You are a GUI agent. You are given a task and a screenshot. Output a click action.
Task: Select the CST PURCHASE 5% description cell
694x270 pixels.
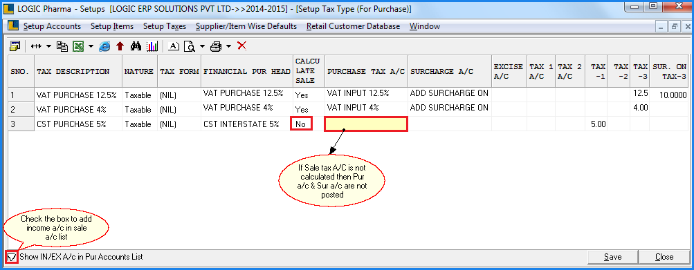(78, 124)
